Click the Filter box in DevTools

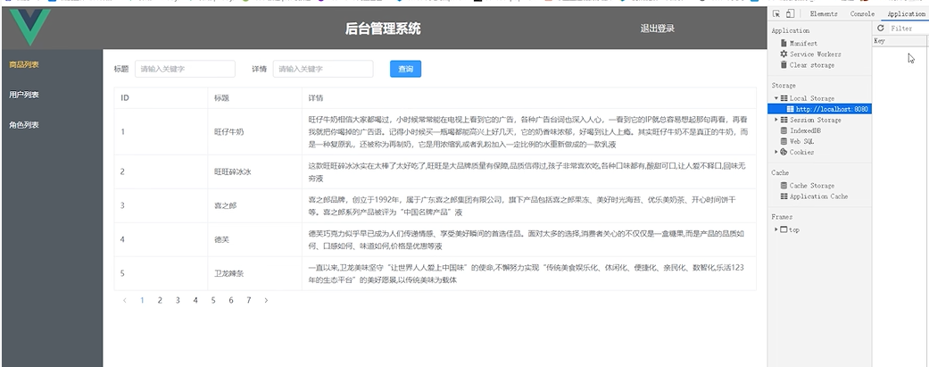(x=908, y=28)
